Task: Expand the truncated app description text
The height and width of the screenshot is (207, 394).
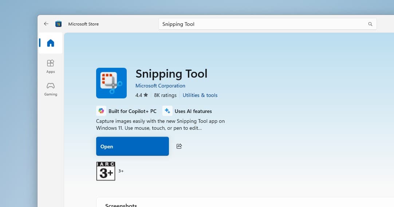Action: click(160, 125)
